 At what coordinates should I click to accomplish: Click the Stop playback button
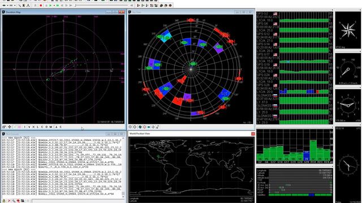pos(46,5)
